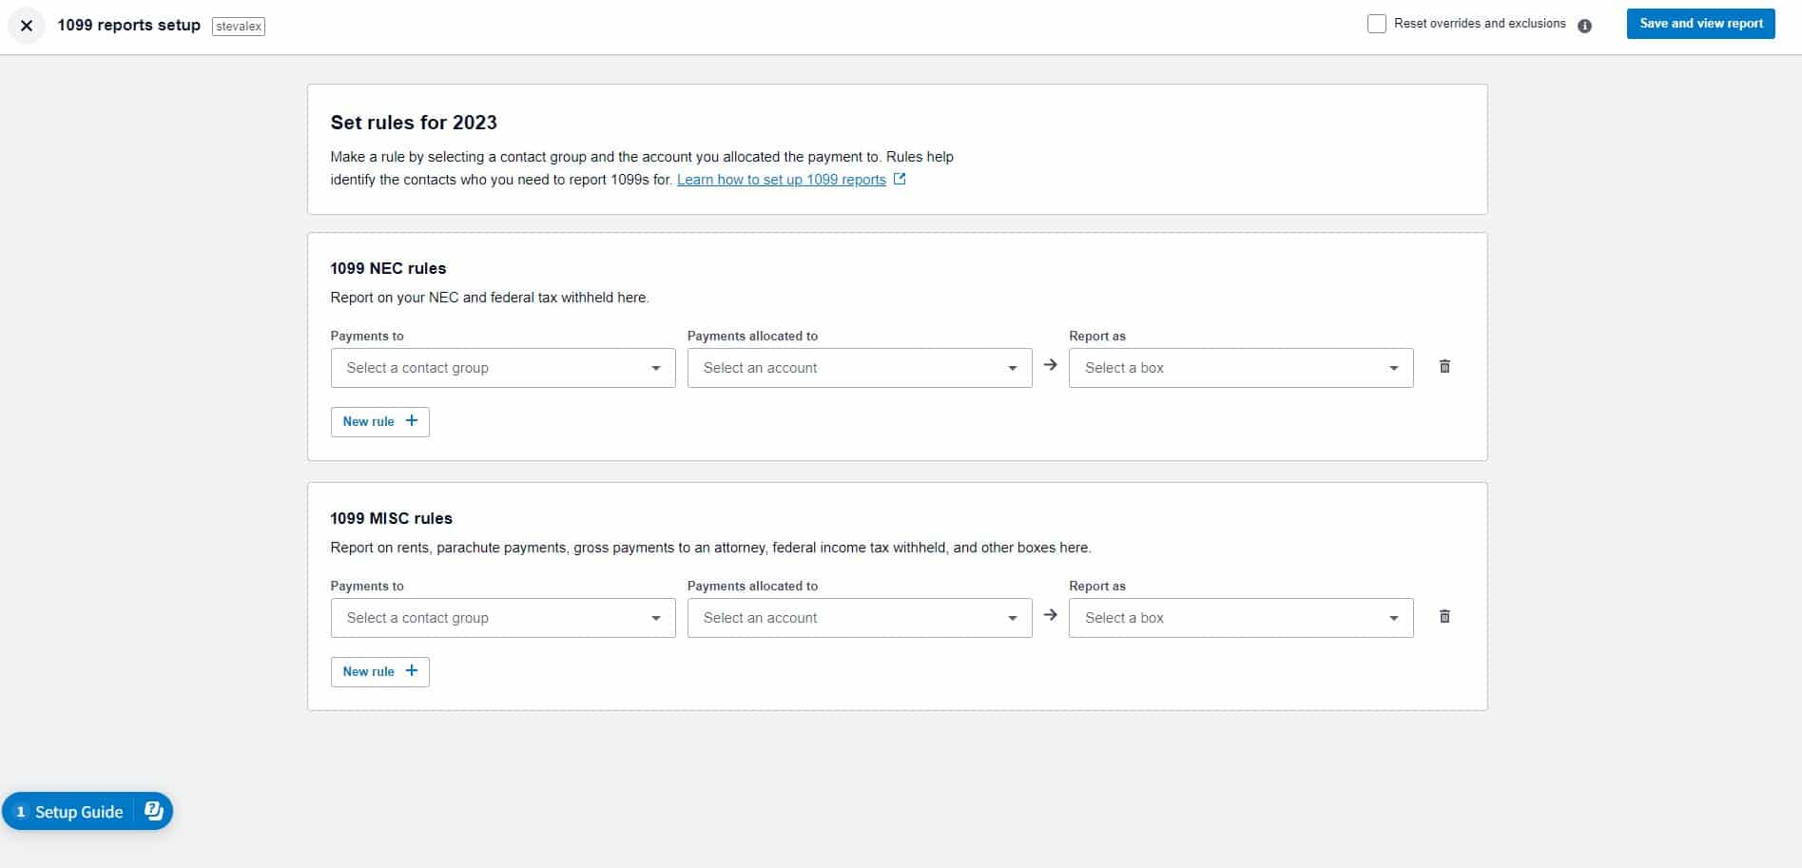Open MISC Select a contact group dropdown
Viewport: 1802px width, 868px height.
point(503,618)
